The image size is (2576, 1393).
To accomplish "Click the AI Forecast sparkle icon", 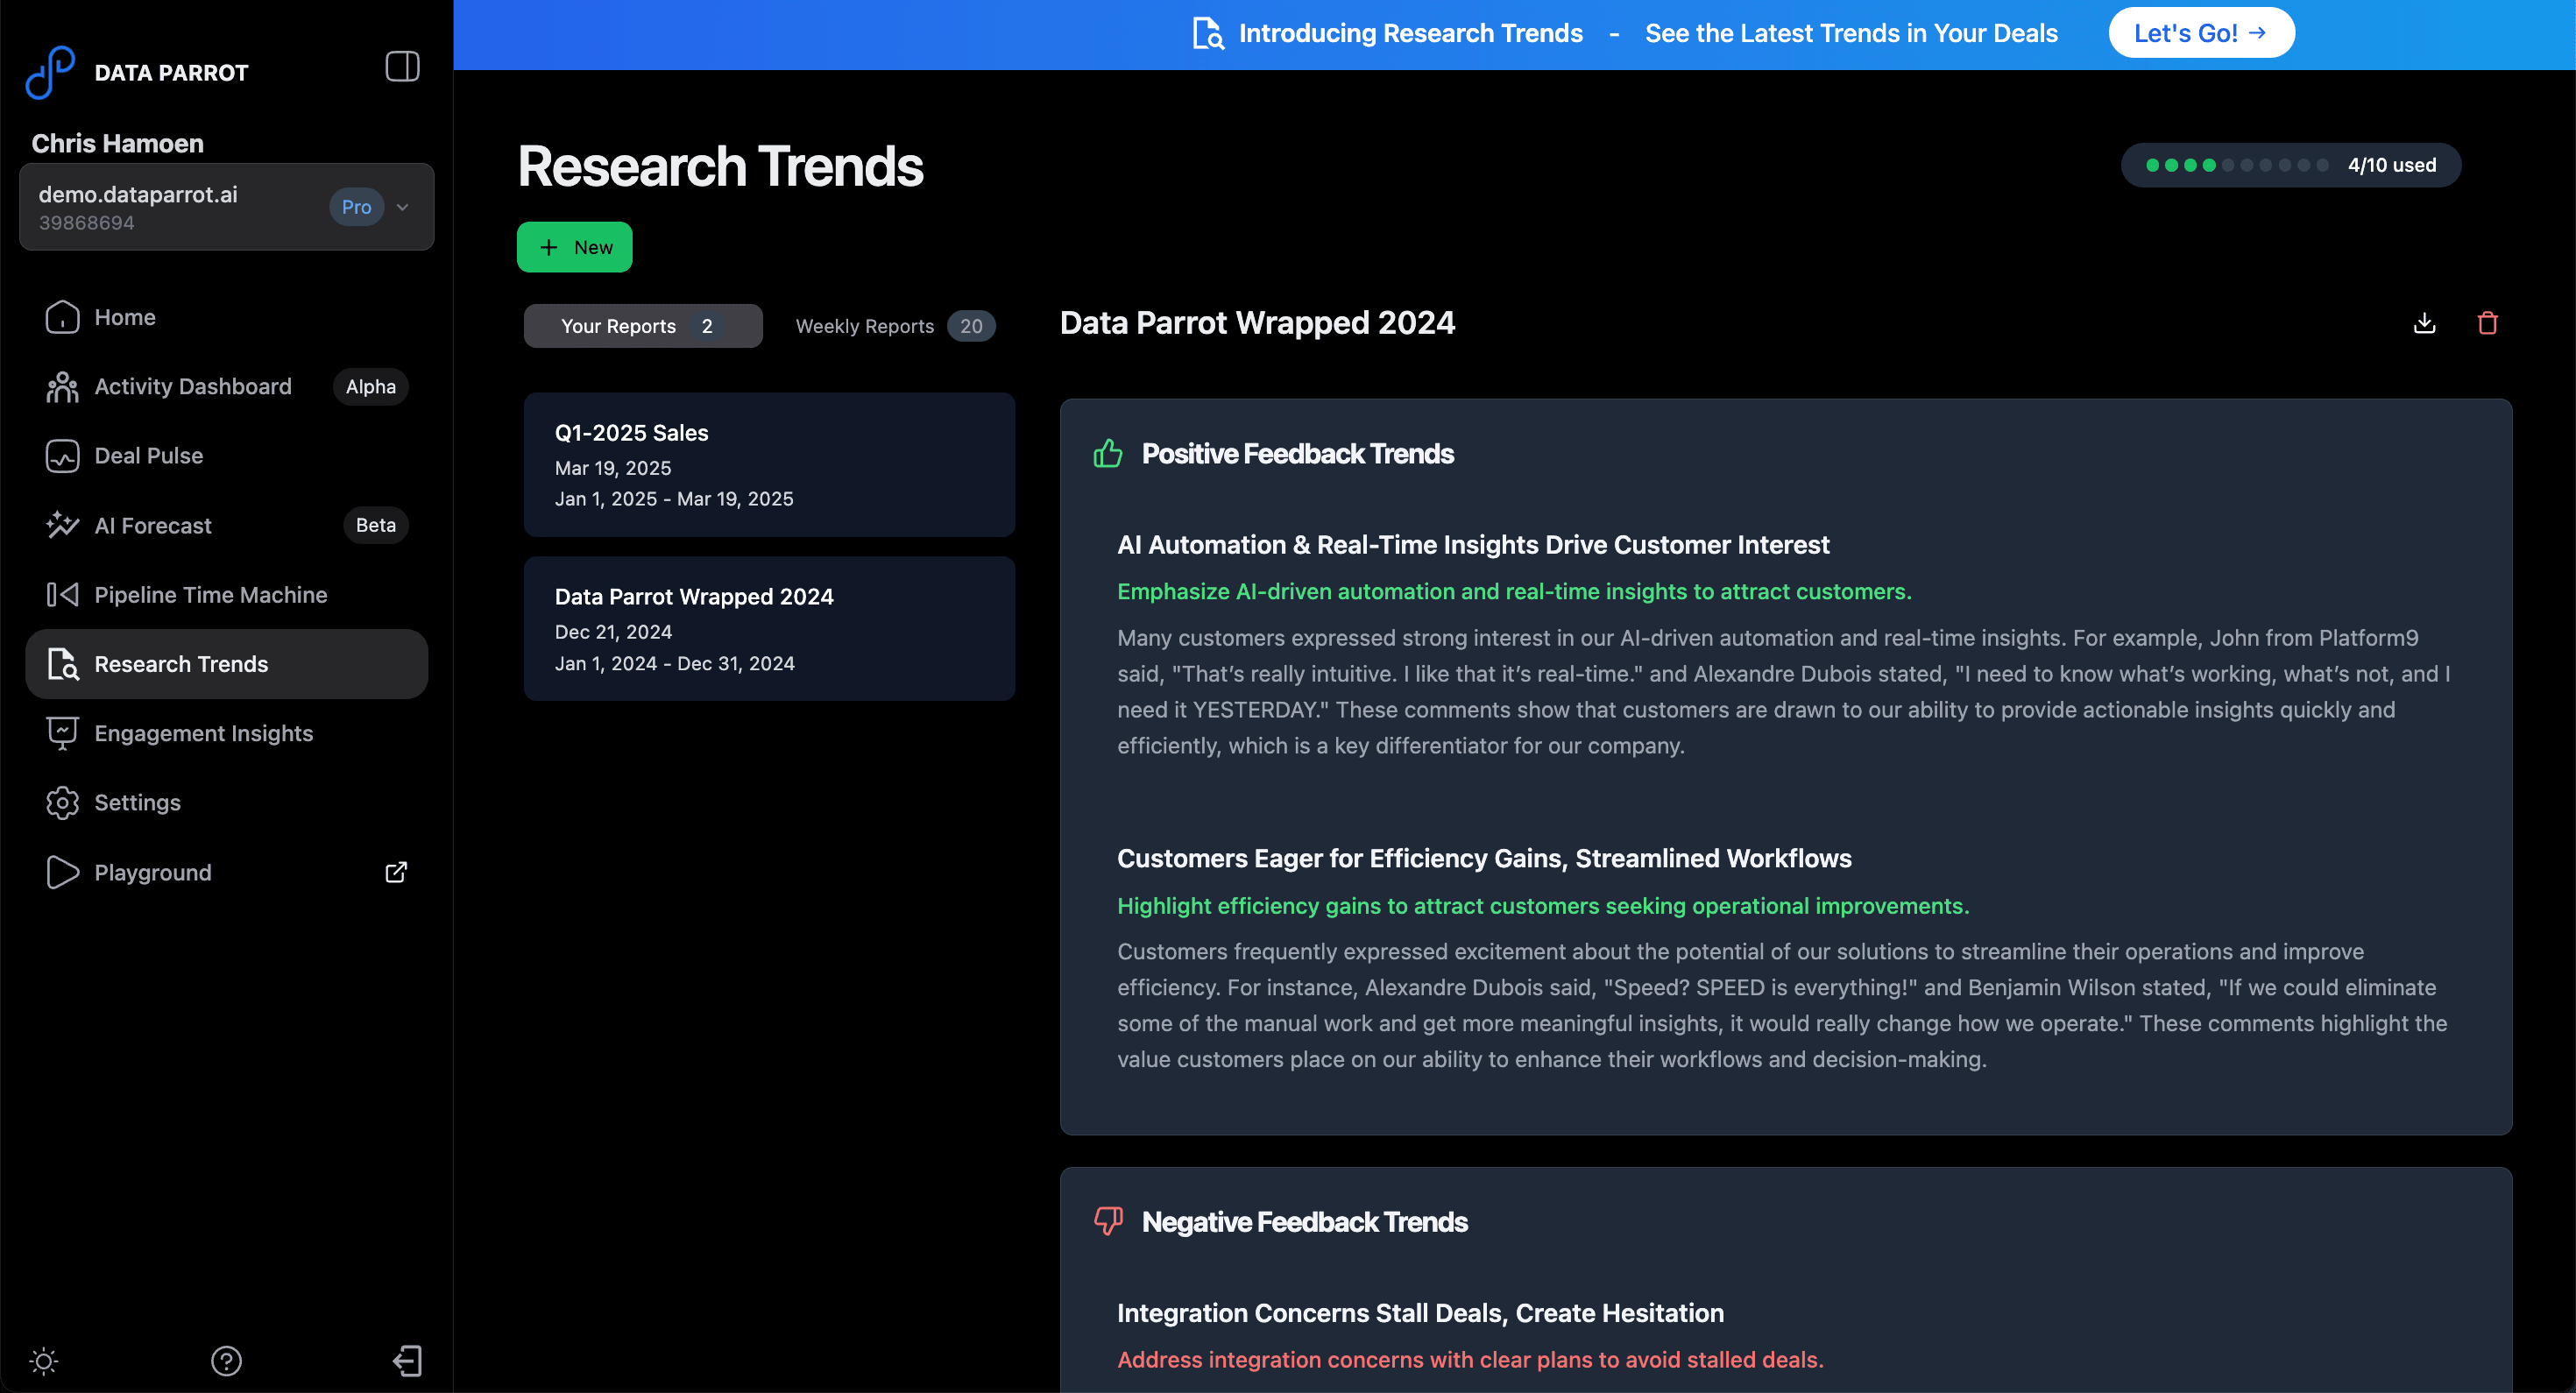I will coord(62,525).
